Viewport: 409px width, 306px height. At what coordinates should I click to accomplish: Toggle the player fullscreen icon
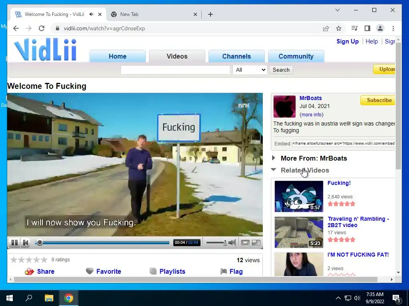tap(256, 243)
